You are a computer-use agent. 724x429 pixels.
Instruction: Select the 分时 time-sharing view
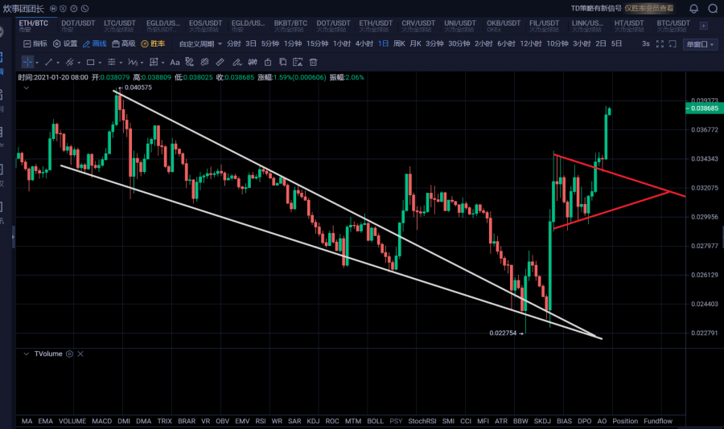[233, 44]
